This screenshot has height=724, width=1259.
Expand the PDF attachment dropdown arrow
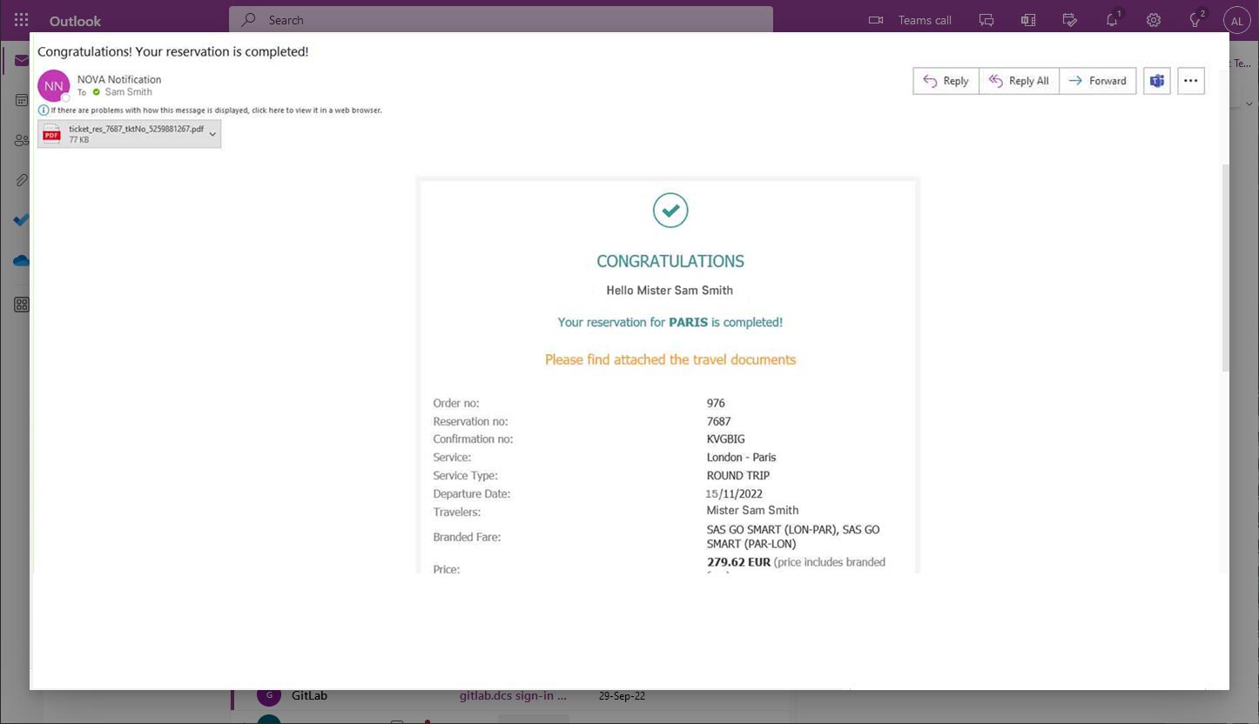click(x=212, y=134)
